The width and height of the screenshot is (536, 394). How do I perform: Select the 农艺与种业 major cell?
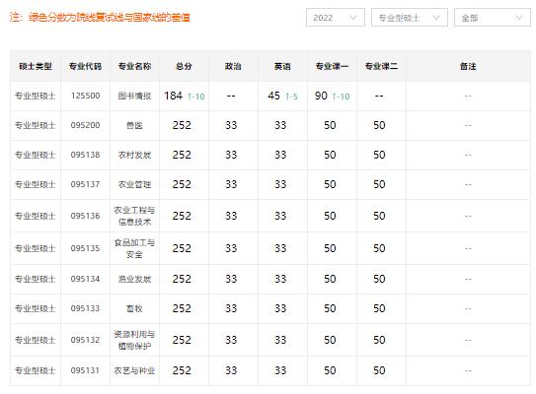click(134, 370)
